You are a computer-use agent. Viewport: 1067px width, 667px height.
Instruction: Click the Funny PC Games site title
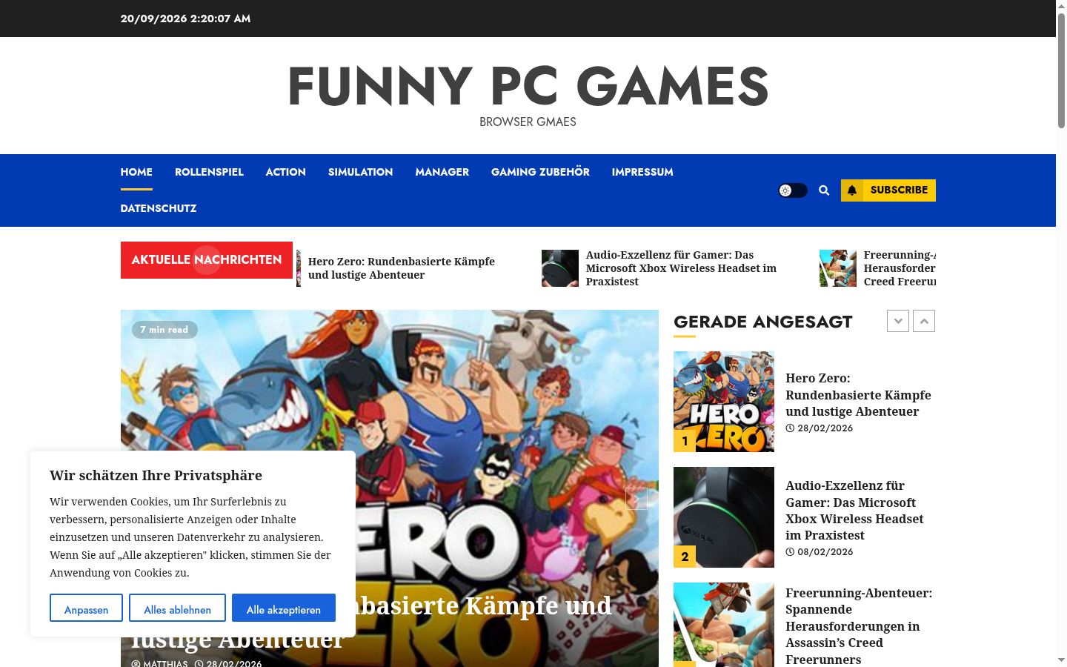tap(528, 86)
